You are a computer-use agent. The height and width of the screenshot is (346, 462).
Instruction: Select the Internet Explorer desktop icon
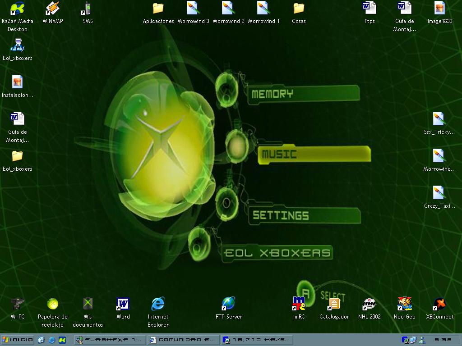coord(158,304)
